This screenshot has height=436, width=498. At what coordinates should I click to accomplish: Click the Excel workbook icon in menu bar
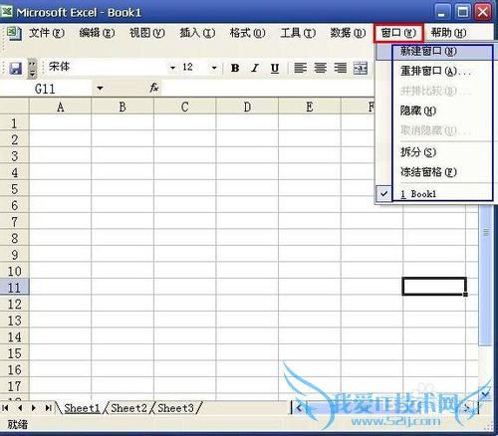click(x=14, y=33)
